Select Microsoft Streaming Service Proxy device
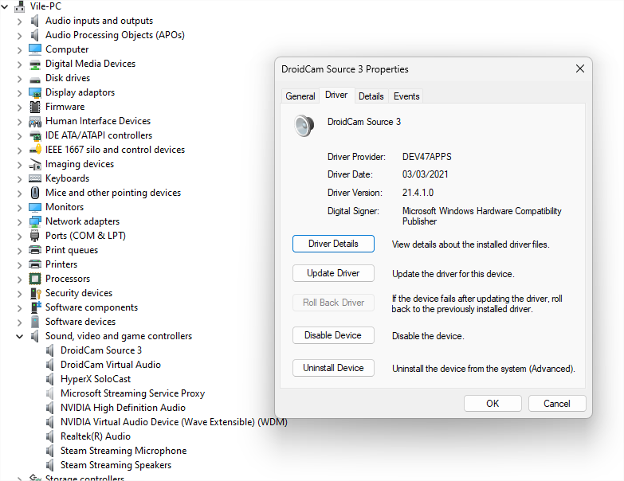This screenshot has width=624, height=481. coord(132,393)
